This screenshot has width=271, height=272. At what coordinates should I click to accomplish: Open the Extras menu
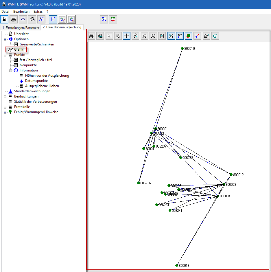point(38,12)
